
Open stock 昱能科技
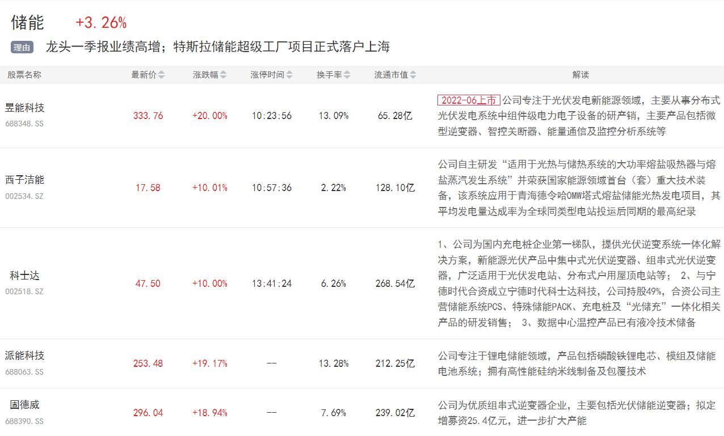tap(25, 107)
